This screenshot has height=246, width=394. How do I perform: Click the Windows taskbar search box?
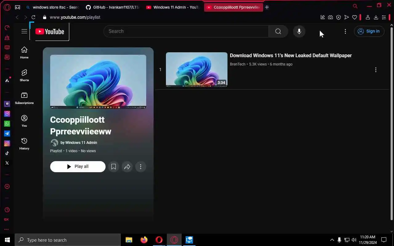68,240
